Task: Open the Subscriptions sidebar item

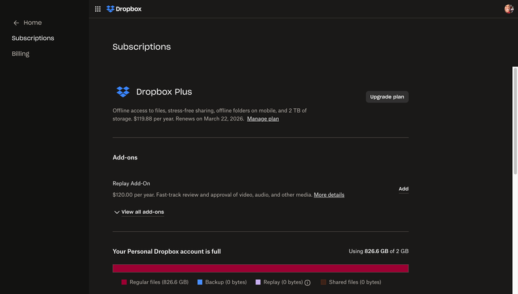Action: (33, 38)
